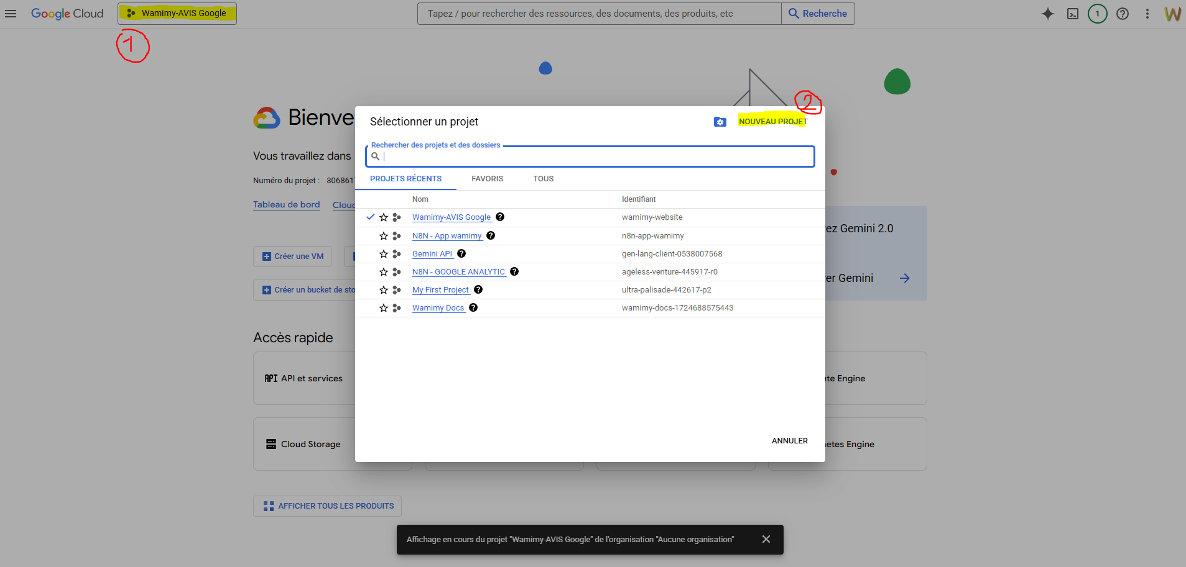Screen dimensions: 1186x567
Task: Activate Cloud Shell terminal icon
Action: pos(1073,14)
